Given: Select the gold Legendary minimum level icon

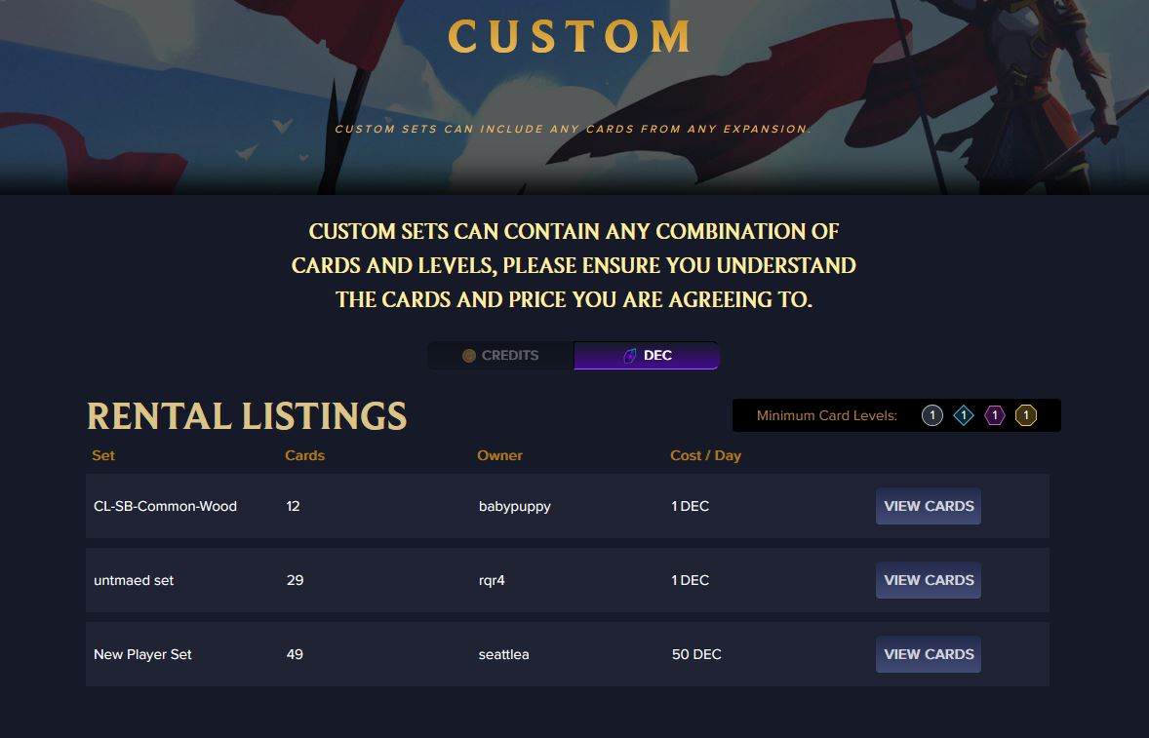Looking at the screenshot, I should pos(1026,416).
